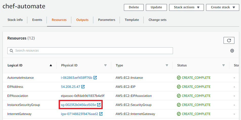Open the Outputs tab
Viewport: 241px width, 120px height.
click(x=82, y=20)
